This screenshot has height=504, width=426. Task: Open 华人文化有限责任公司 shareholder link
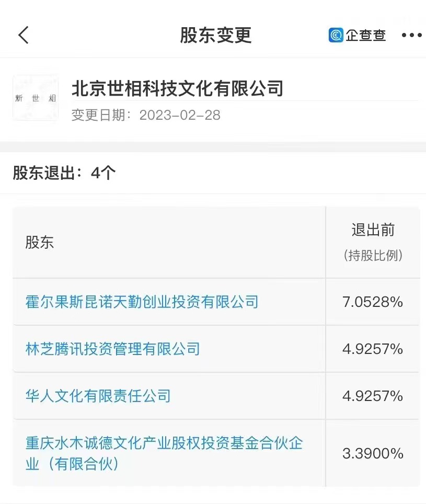pyautogui.click(x=98, y=396)
